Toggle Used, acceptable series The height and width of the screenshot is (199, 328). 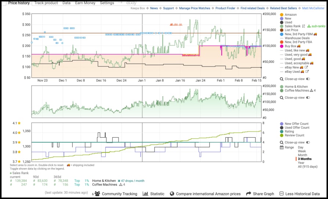(296, 63)
